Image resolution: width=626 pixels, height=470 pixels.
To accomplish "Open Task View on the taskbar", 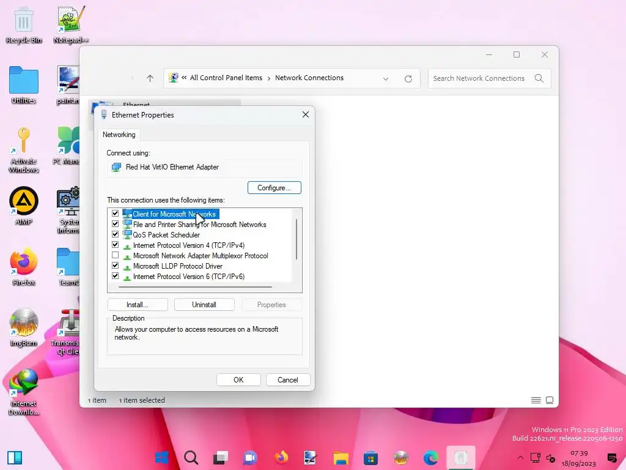I will pos(220,458).
